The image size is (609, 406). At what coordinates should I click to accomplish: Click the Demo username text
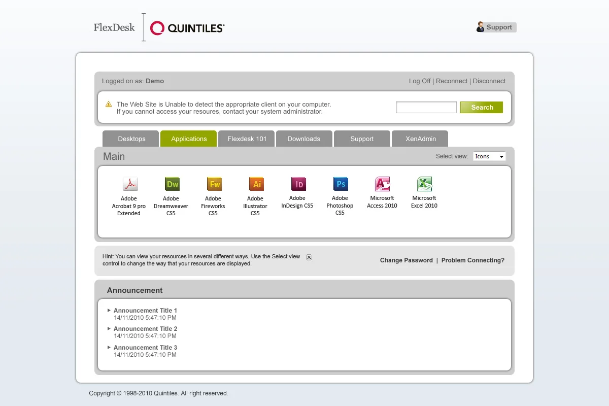pyautogui.click(x=155, y=81)
